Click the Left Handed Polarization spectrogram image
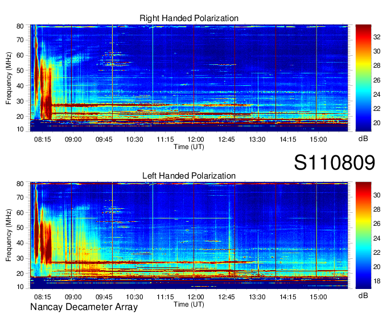The height and width of the screenshot is (314, 387). 189,235
